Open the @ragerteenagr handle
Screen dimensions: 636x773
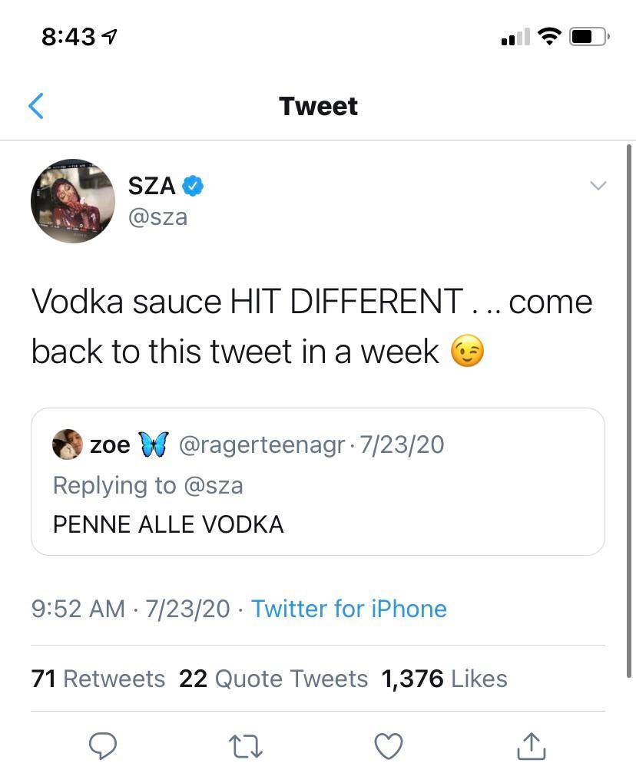[261, 444]
